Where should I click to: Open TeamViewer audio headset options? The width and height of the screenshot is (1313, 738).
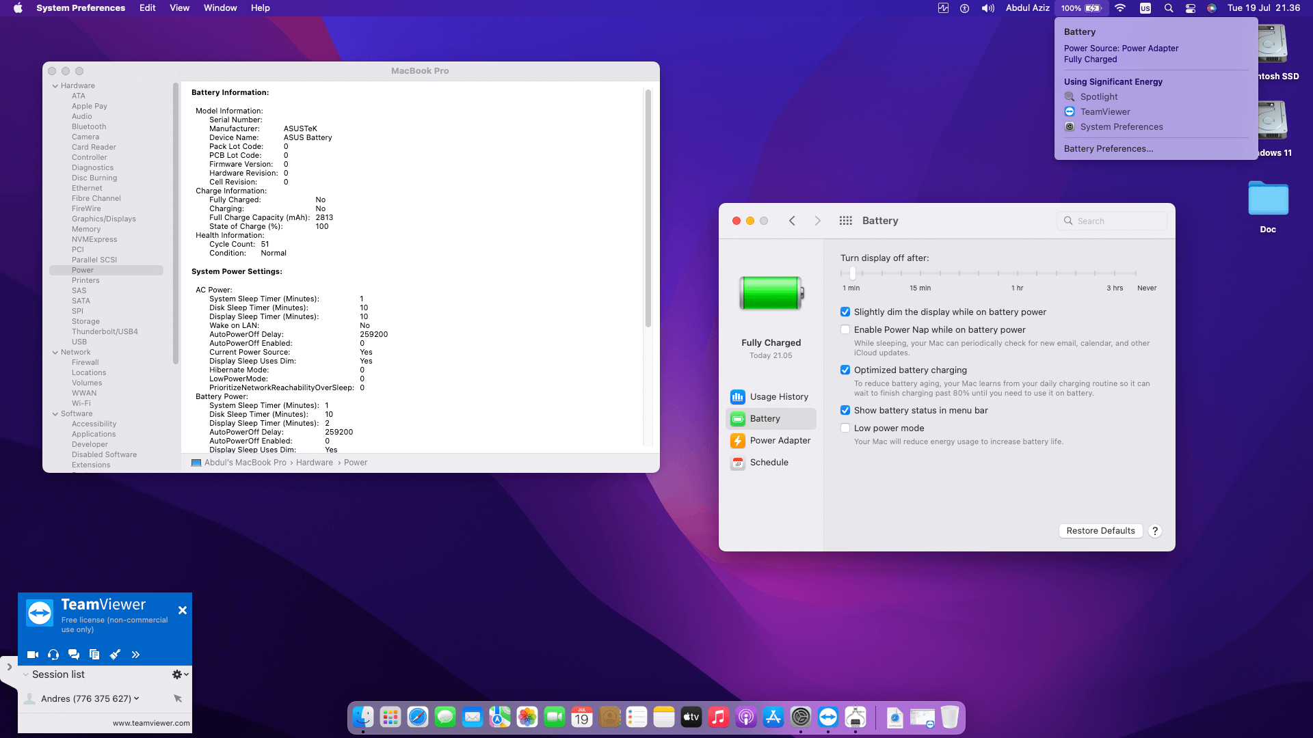(x=53, y=655)
